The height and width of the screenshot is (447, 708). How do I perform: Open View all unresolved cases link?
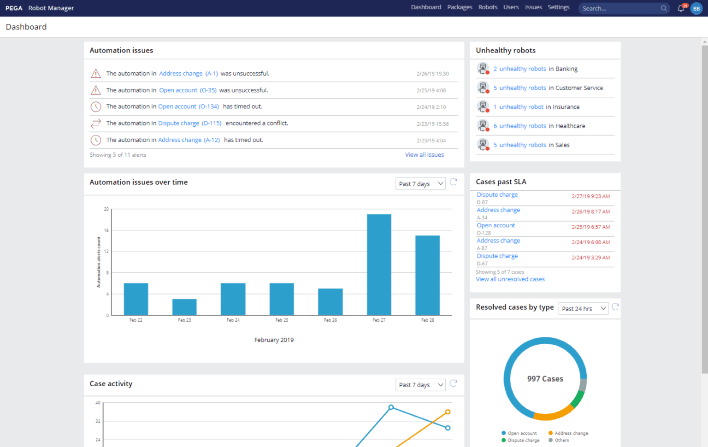pos(510,279)
